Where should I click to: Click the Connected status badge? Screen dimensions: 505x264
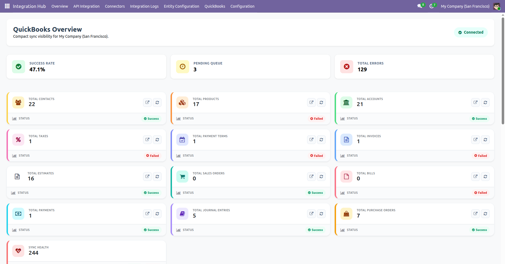pyautogui.click(x=471, y=32)
